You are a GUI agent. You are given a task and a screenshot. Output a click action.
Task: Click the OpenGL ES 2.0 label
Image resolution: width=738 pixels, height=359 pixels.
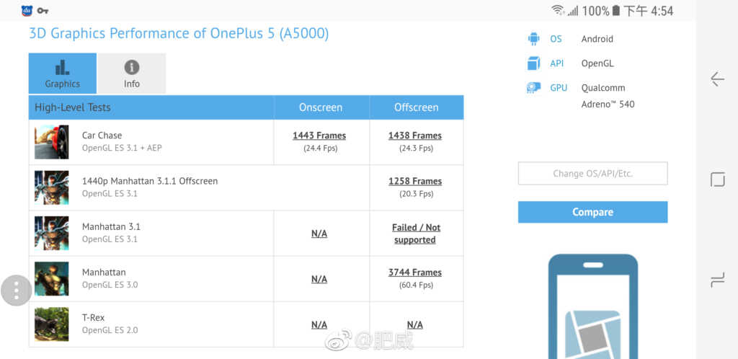click(x=110, y=330)
